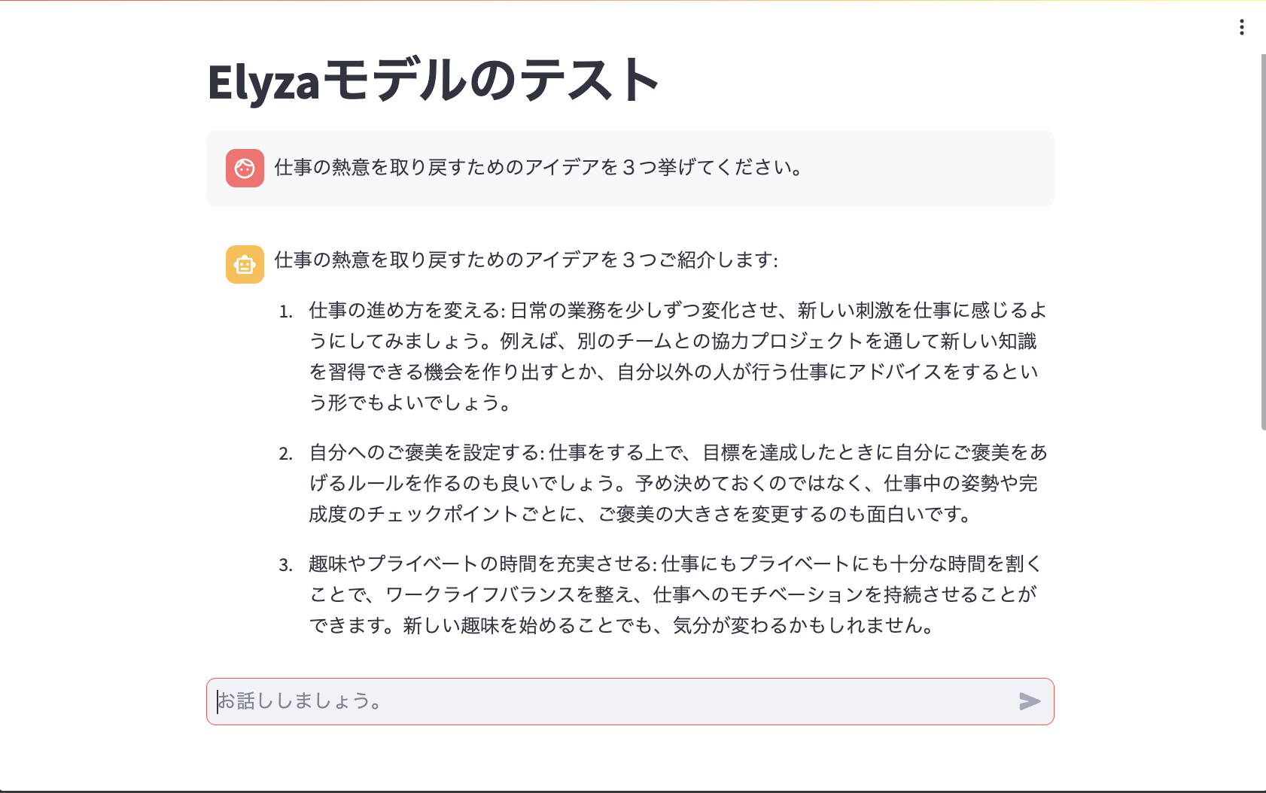
Task: Open the vertical kebab menu at top right
Action: (1241, 27)
